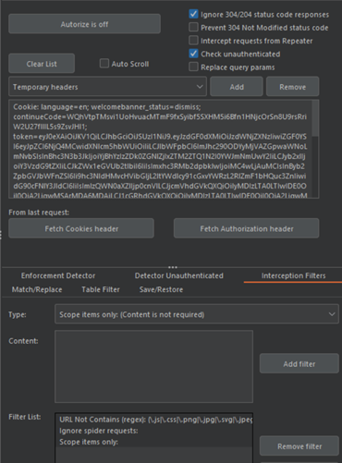Open the Temporary headers dropdown
Viewport: 342px width, 463px height.
pos(107,87)
